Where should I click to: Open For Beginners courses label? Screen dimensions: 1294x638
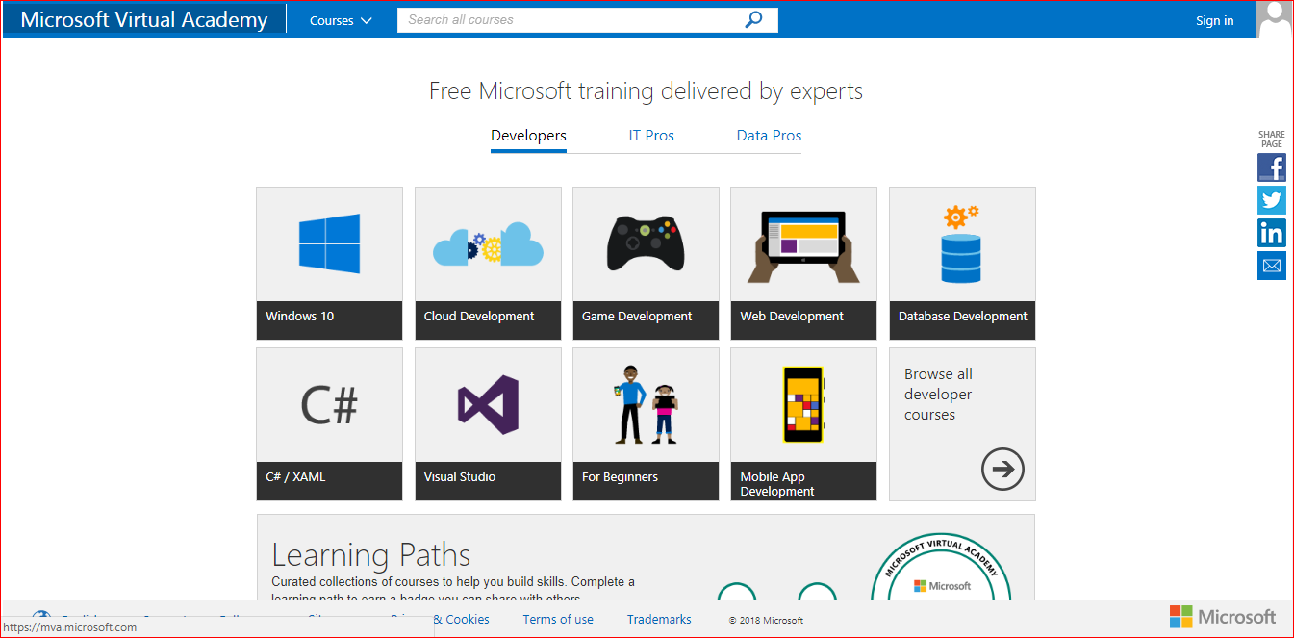coord(621,476)
